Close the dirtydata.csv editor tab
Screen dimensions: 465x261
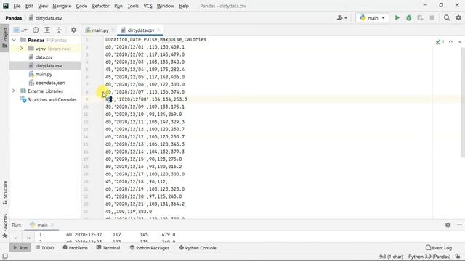tap(158, 30)
